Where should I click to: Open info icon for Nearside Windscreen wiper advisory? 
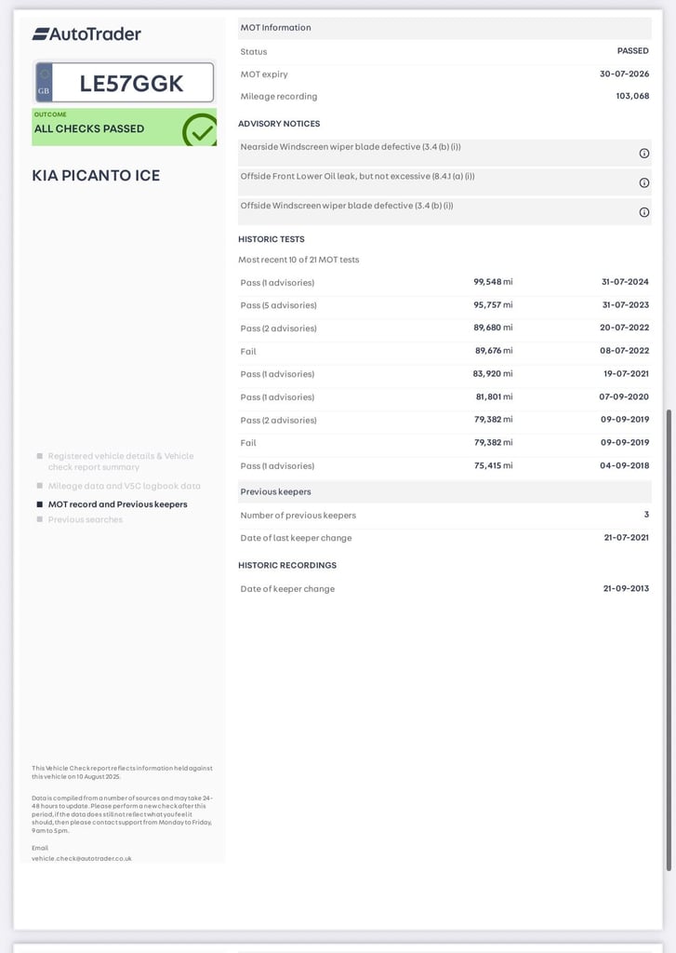coord(643,154)
